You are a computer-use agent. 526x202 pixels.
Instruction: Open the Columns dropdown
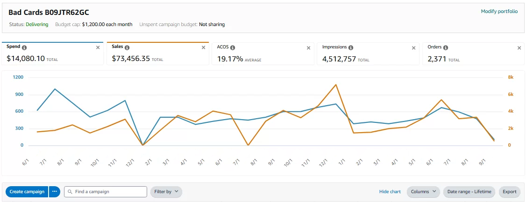click(x=423, y=192)
